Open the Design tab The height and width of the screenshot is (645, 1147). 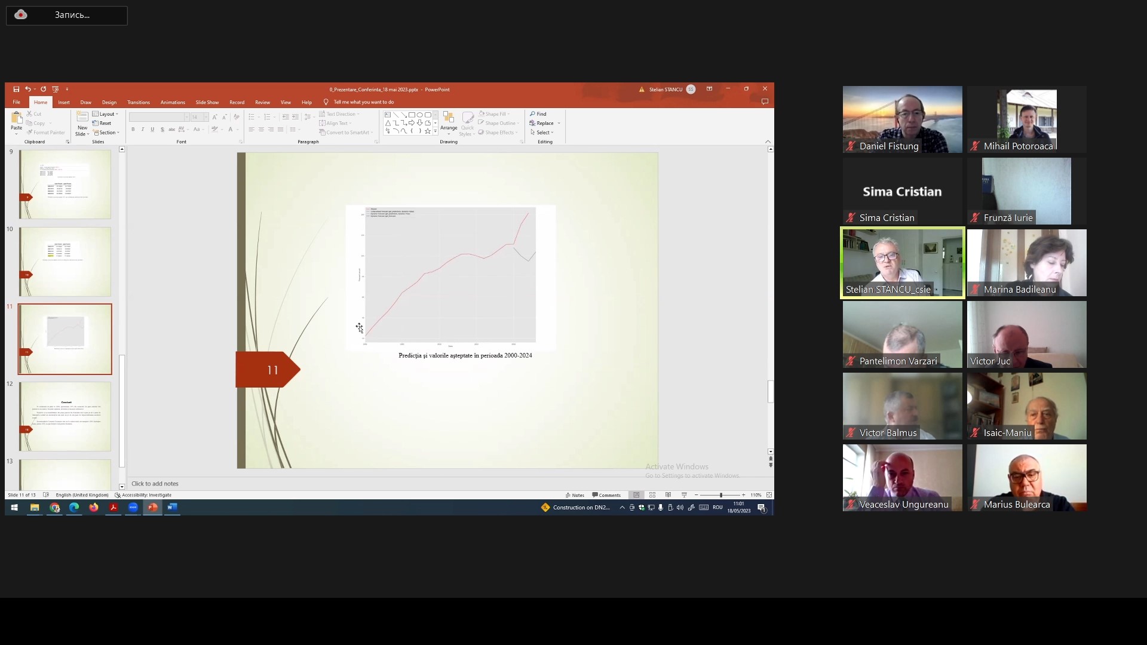click(x=109, y=102)
